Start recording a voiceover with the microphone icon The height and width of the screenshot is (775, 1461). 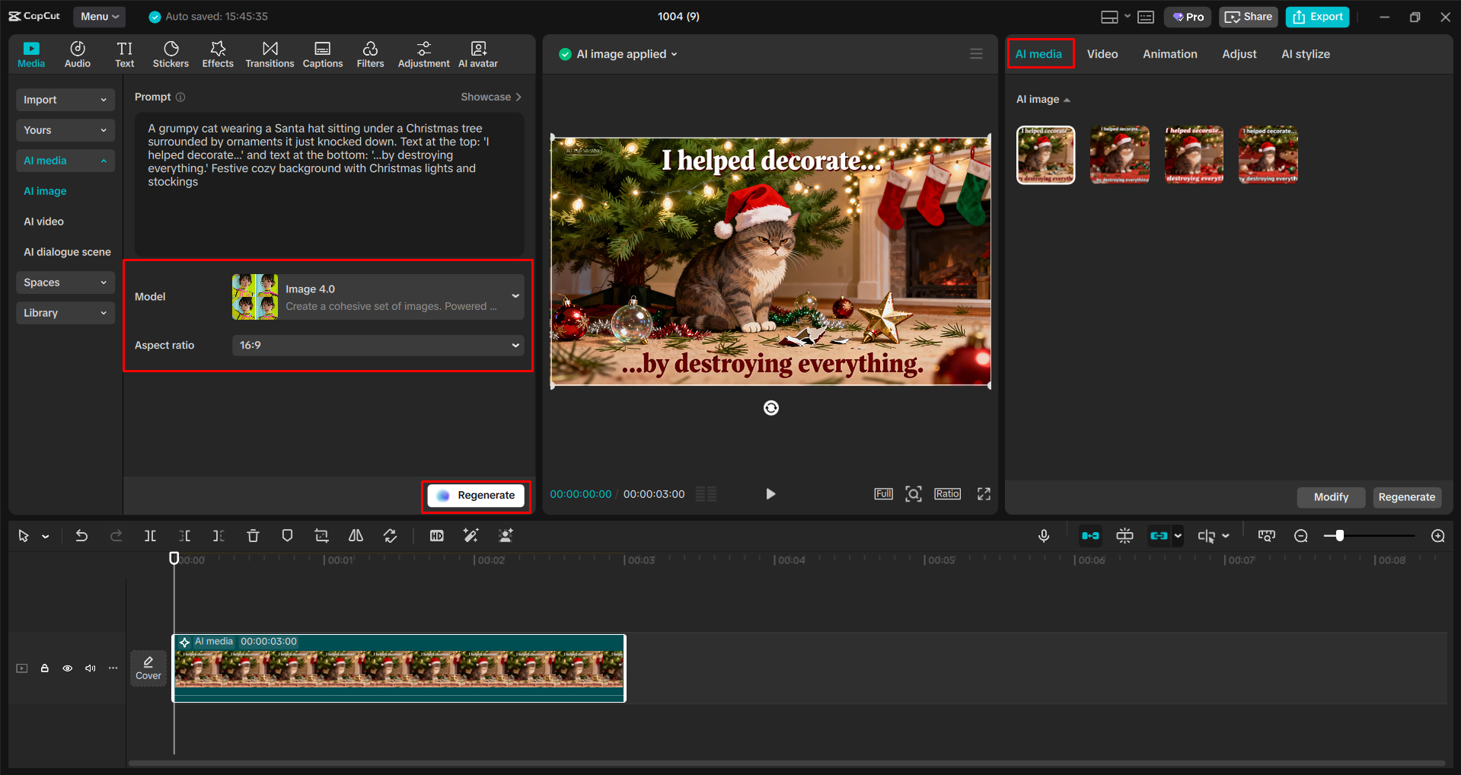click(x=1044, y=535)
